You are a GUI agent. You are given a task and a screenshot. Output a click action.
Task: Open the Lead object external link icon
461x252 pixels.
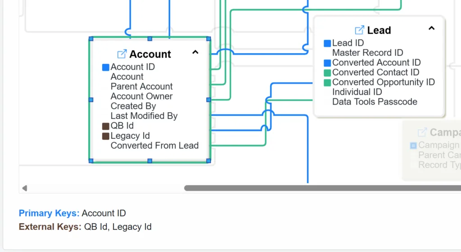click(359, 30)
